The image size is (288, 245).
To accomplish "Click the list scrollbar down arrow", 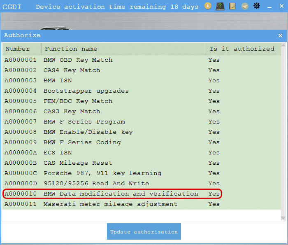I will (x=283, y=218).
